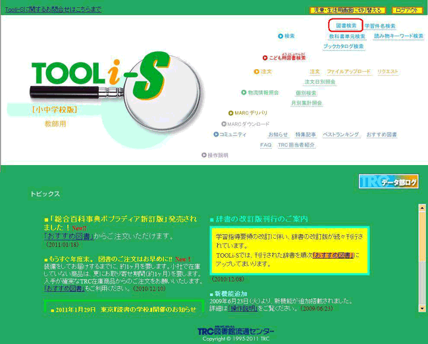Click おすすめ図書 link in 年度末 topic
Screen dimensions: 428x344
(64, 288)
